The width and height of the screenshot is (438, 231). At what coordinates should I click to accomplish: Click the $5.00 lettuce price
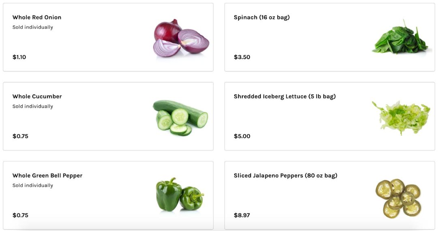pyautogui.click(x=242, y=136)
